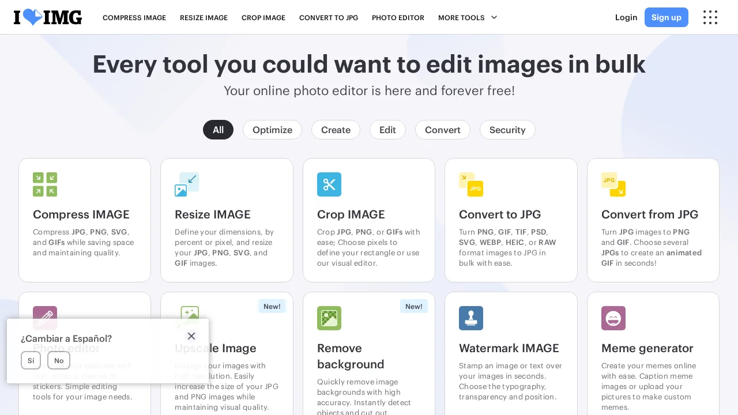Expand the More Tools dropdown
The height and width of the screenshot is (415, 738).
pos(468,17)
